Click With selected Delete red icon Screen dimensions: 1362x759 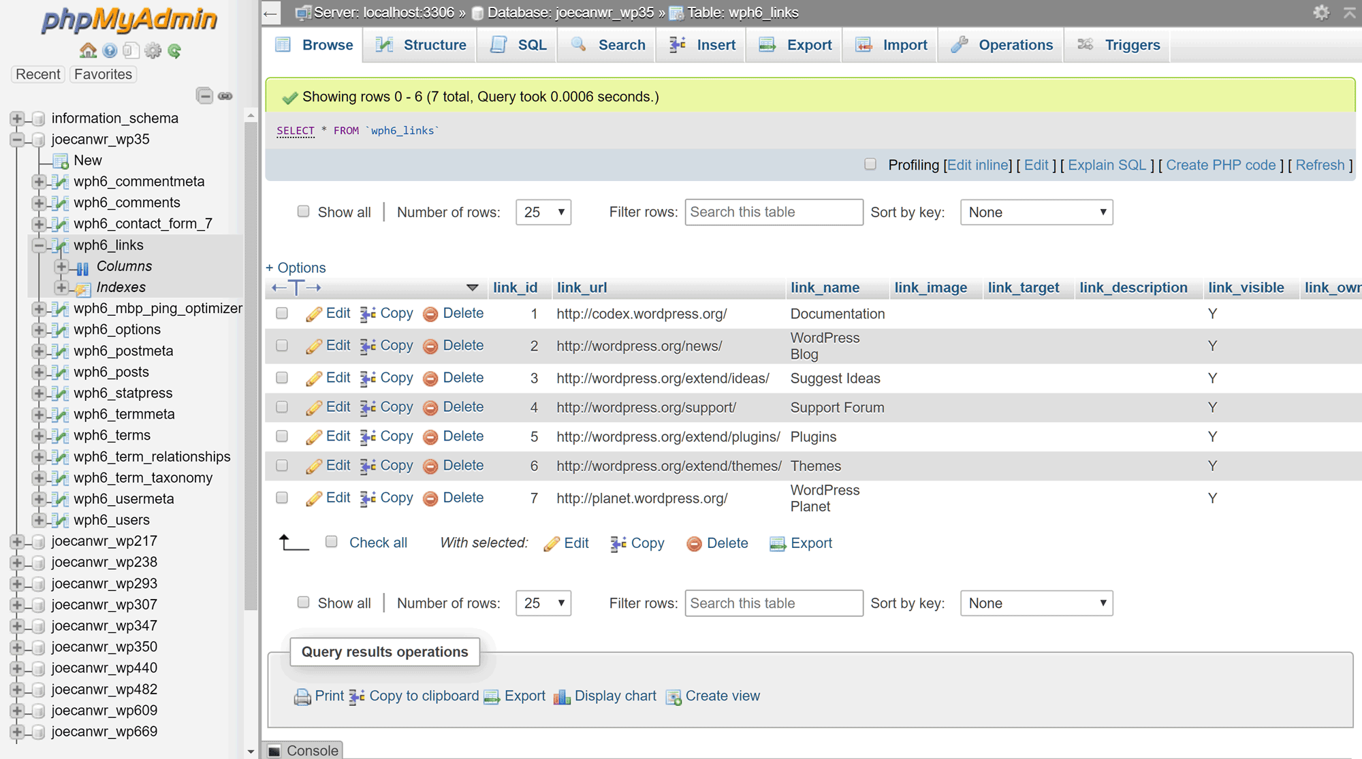tap(694, 543)
